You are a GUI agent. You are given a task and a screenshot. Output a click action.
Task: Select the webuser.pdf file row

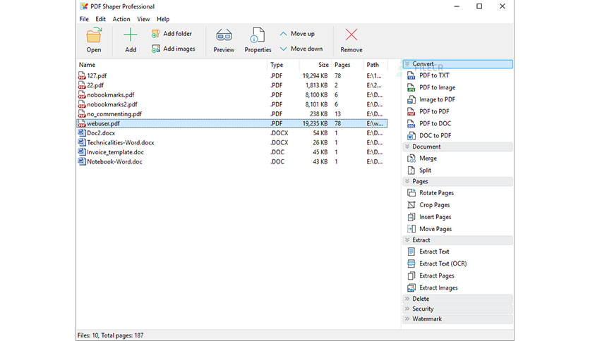232,123
